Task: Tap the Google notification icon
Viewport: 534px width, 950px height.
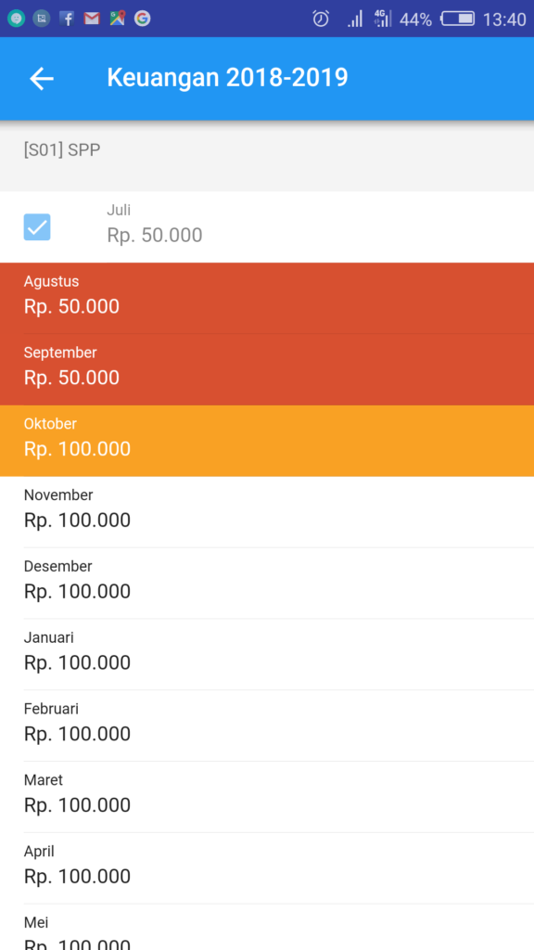Action: click(x=142, y=19)
